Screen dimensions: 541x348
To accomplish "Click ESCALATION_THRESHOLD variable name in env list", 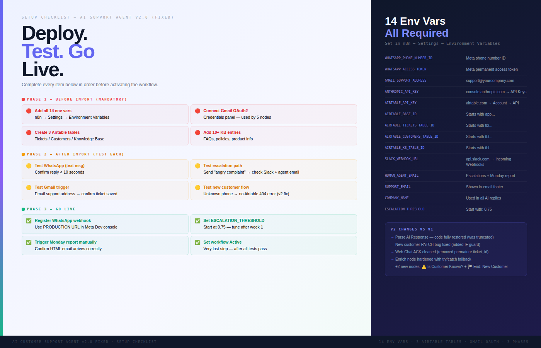I will (x=405, y=209).
